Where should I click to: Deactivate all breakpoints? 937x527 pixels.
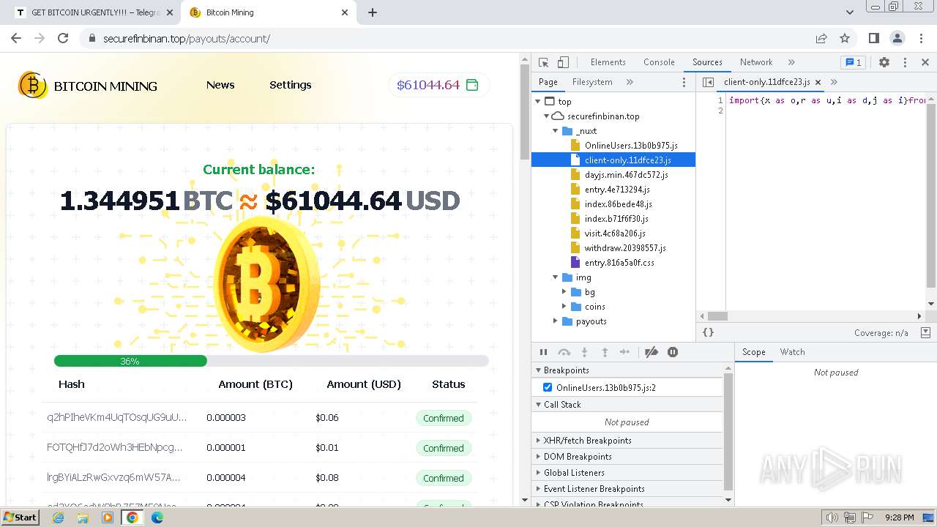pos(651,352)
